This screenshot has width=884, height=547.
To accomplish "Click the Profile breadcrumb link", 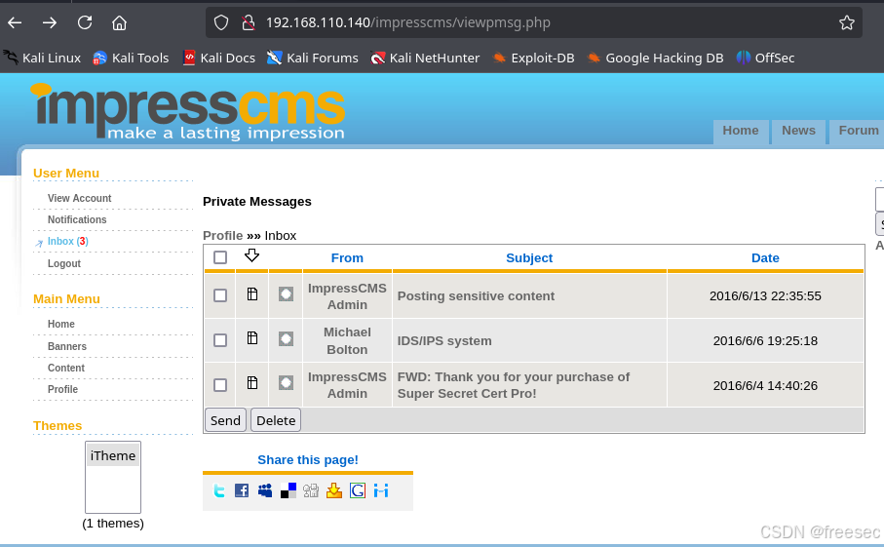I will (222, 236).
